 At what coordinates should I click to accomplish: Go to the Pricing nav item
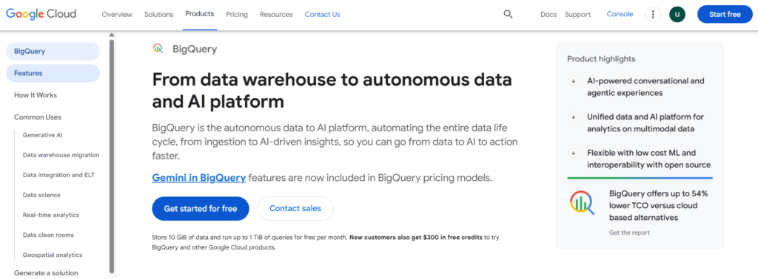click(237, 15)
